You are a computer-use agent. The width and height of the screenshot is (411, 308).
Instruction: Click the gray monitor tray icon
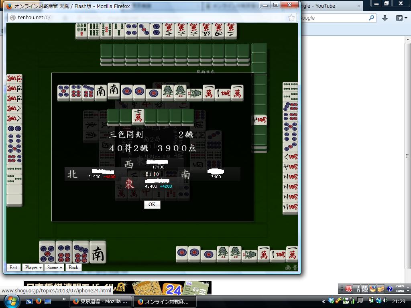coord(360,301)
